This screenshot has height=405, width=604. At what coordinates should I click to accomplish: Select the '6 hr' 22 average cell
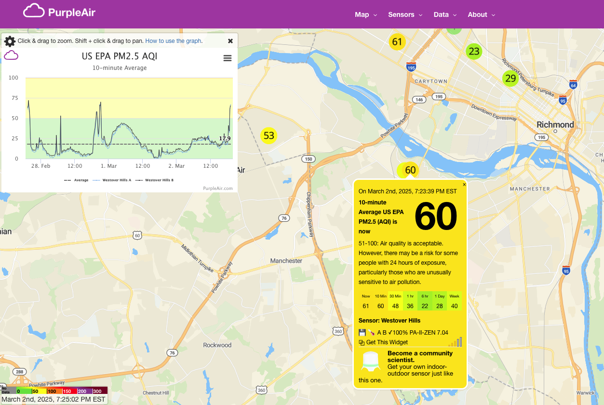(x=425, y=301)
